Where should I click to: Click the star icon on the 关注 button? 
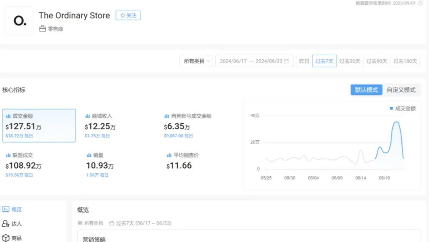click(x=123, y=15)
